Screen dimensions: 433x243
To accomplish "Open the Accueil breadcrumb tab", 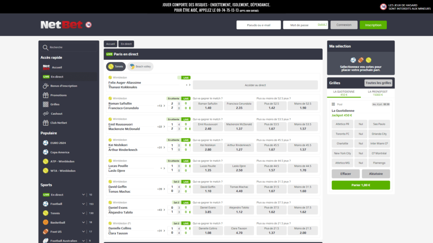I will pos(110,44).
